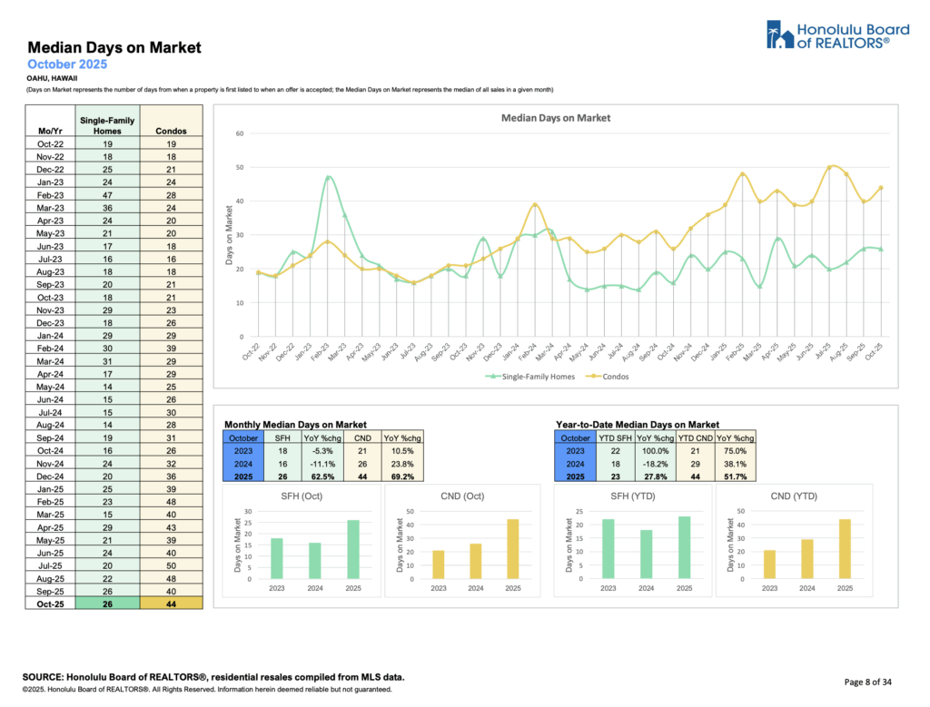Click the Year-to-Date Median Days on Market heading
930x707 pixels.
[637, 424]
